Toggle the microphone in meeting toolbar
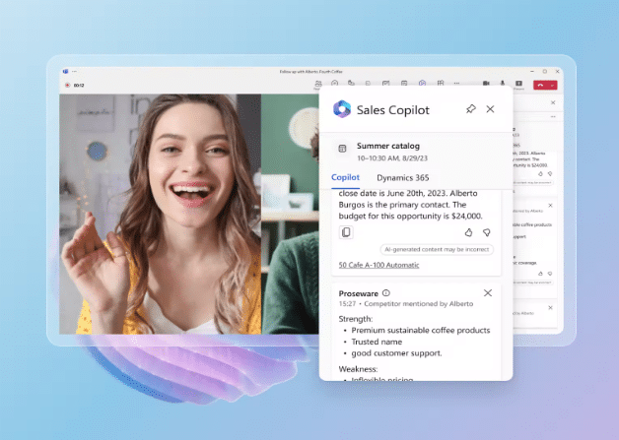Viewport: 619px width, 440px height. [503, 84]
